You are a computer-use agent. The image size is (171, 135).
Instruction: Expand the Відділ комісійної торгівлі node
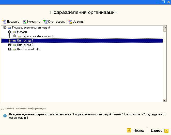pos(14,36)
